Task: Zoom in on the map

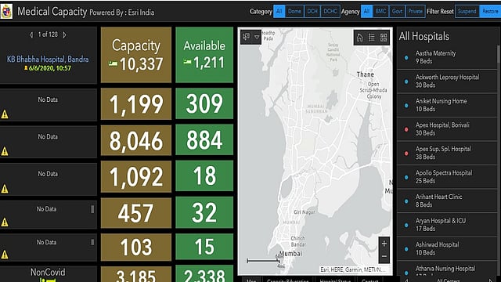Action: tap(384, 244)
